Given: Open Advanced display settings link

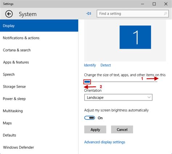Looking at the screenshot, I should tap(105, 142).
